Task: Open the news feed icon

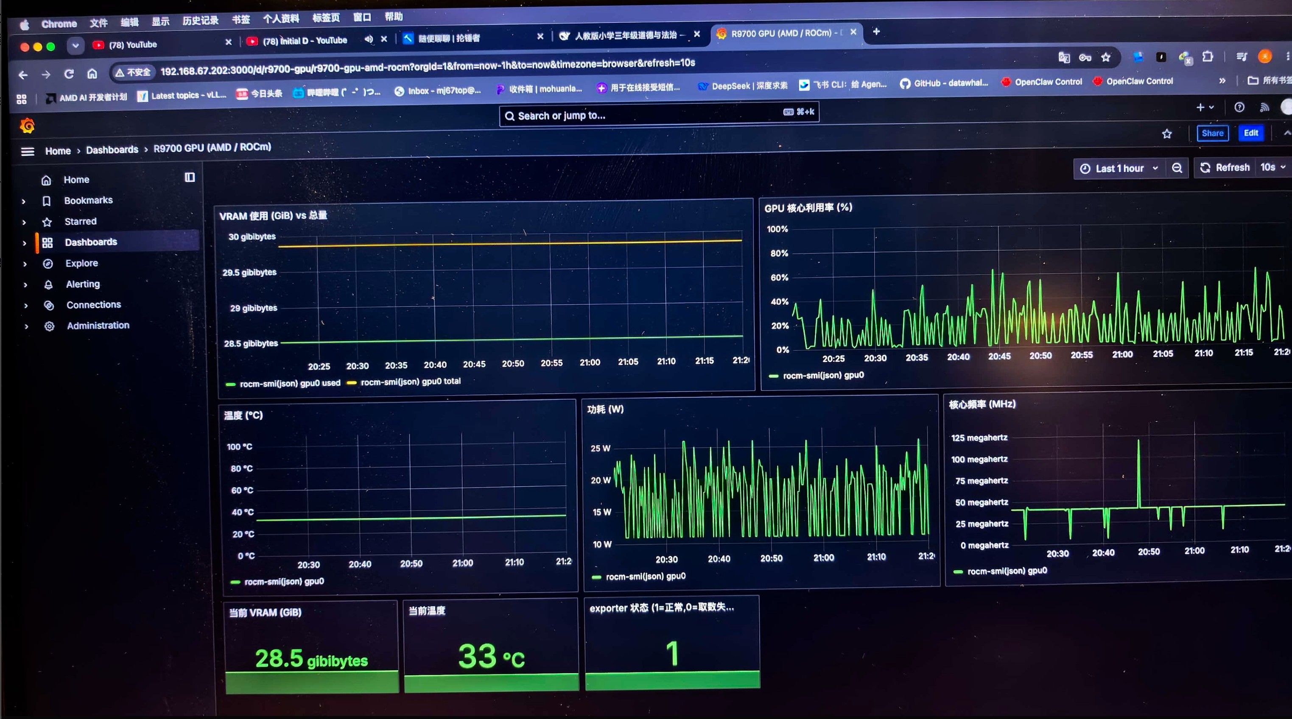Action: point(1264,107)
